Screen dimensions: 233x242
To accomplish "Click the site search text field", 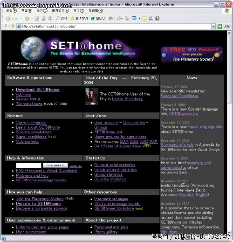I will pos(28,165).
